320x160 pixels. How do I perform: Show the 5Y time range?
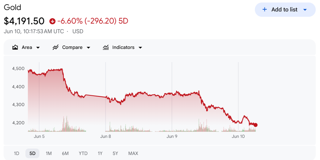[x=115, y=153]
